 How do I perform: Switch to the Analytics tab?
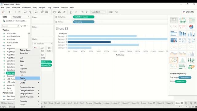pyautogui.click(x=17, y=17)
